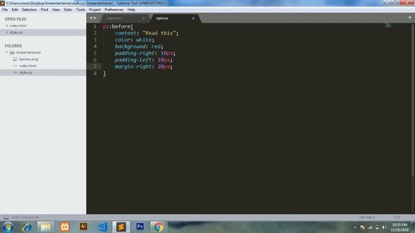This screenshot has height=233, width=415.
Task: Open the Edit menu
Action: click(14, 10)
